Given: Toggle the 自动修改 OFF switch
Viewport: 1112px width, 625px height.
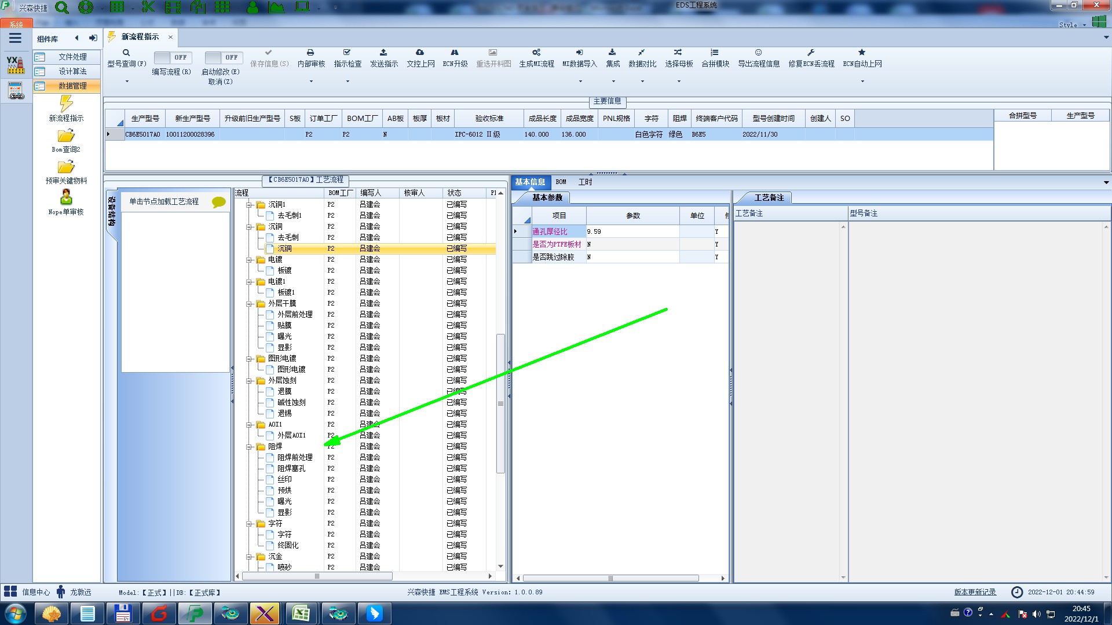Looking at the screenshot, I should click(x=224, y=57).
